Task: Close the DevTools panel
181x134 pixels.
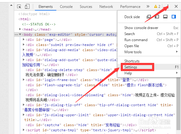Action: click(x=176, y=6)
